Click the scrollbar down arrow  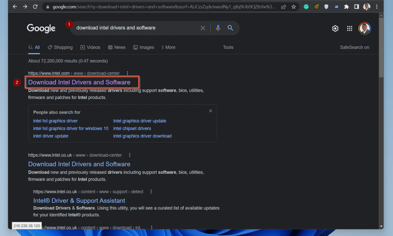[x=381, y=226]
